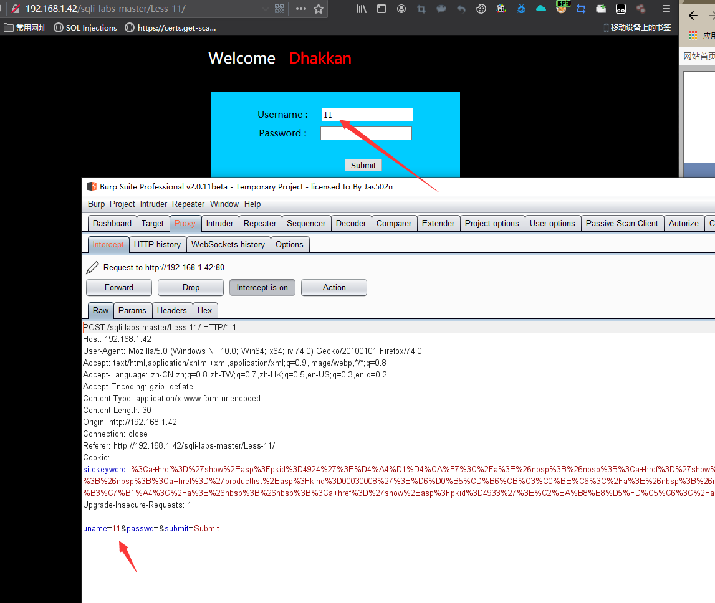This screenshot has height=603, width=715.
Task: Click the colorful robot extension icon
Action: [x=501, y=9]
